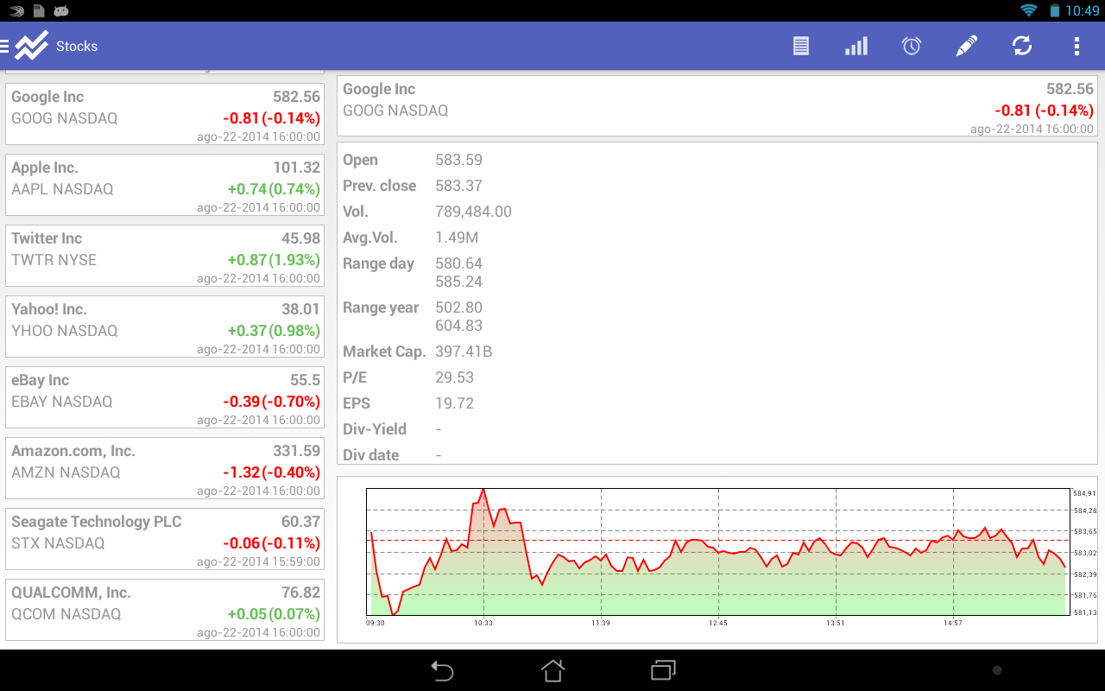Screen dimensions: 1105x691
Task: Tap the Div-Yield label
Action: click(375, 429)
